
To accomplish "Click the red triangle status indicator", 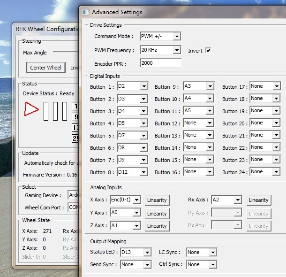I will (x=31, y=109).
